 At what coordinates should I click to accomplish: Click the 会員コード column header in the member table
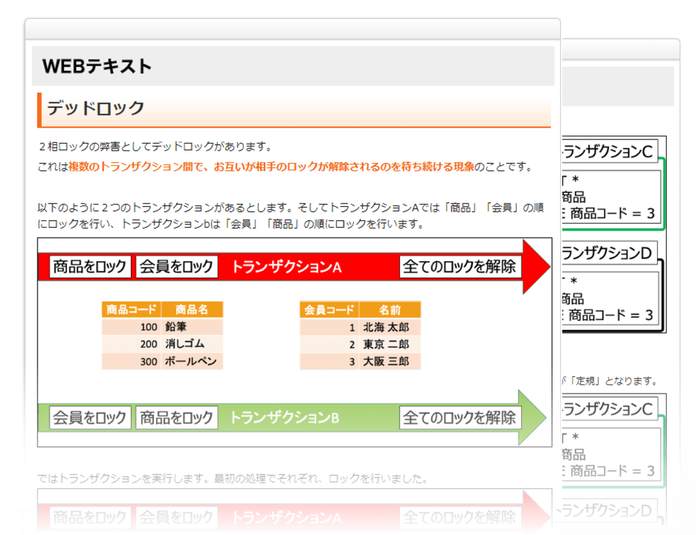tap(328, 310)
